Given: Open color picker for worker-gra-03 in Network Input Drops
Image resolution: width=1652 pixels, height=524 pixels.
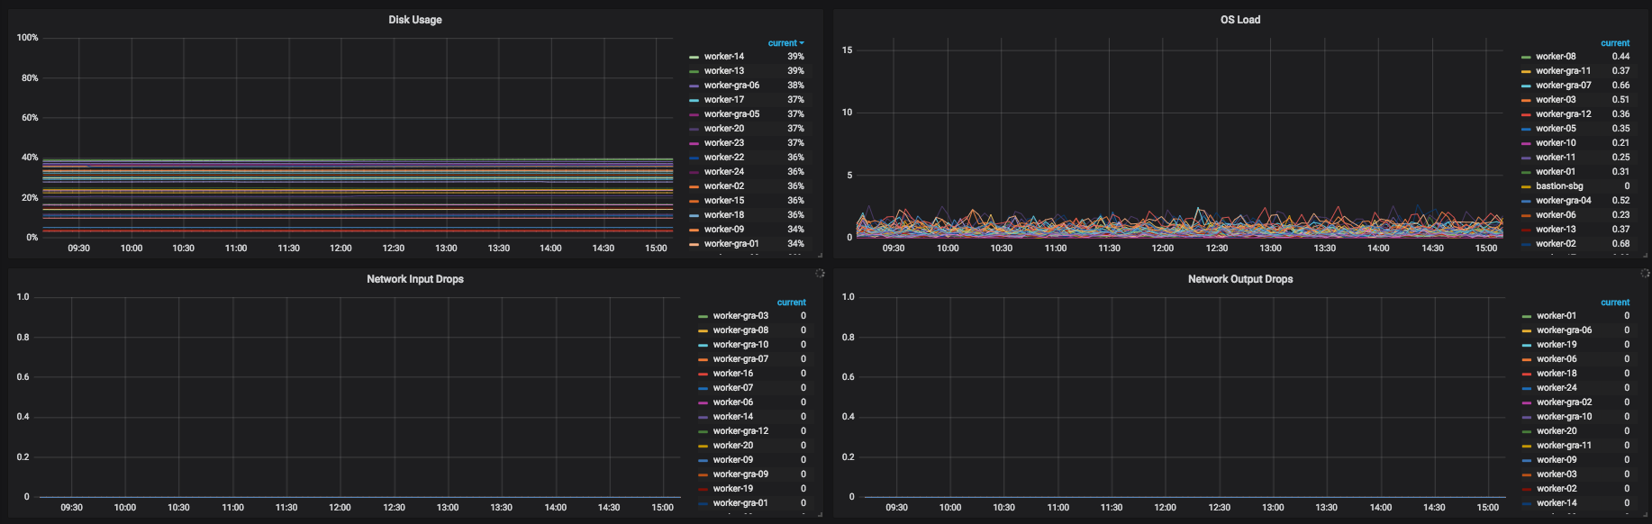Looking at the screenshot, I should pyautogui.click(x=703, y=316).
